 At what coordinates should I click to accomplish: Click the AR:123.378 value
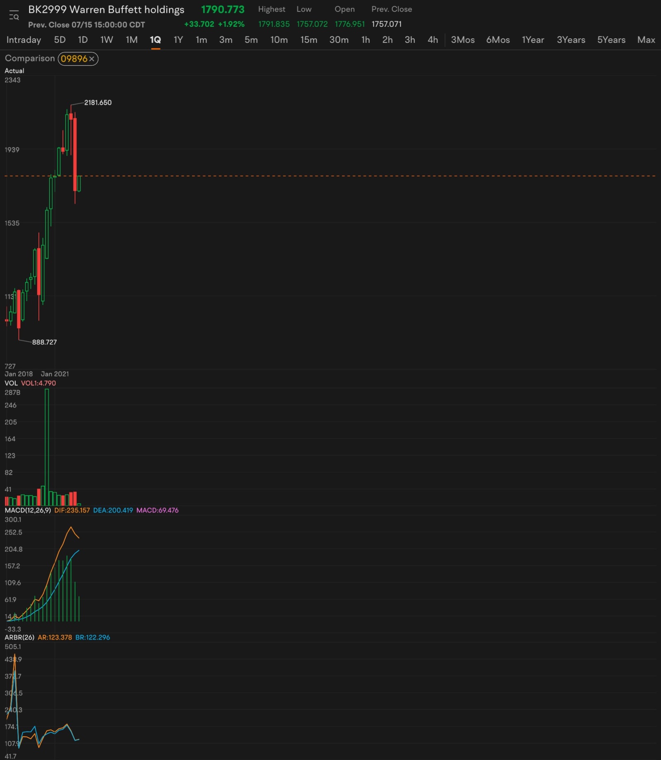coord(55,637)
